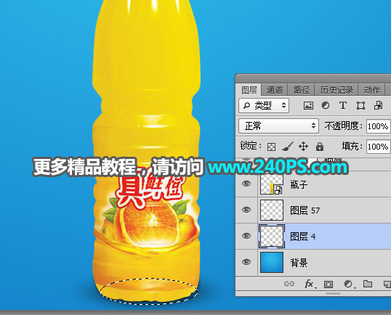
Task: Open the 类型 filter dropdown
Action: [x=264, y=105]
